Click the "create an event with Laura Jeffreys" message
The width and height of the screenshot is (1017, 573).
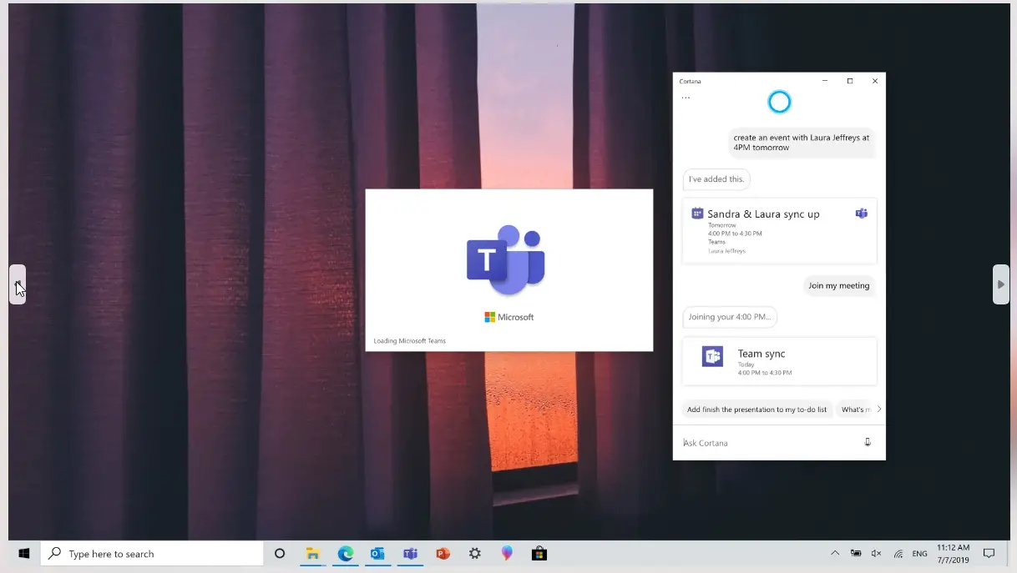tap(802, 143)
